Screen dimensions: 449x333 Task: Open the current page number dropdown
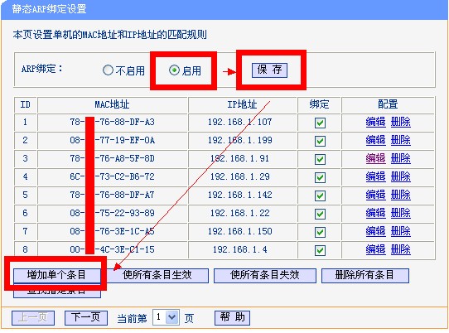tap(166, 317)
